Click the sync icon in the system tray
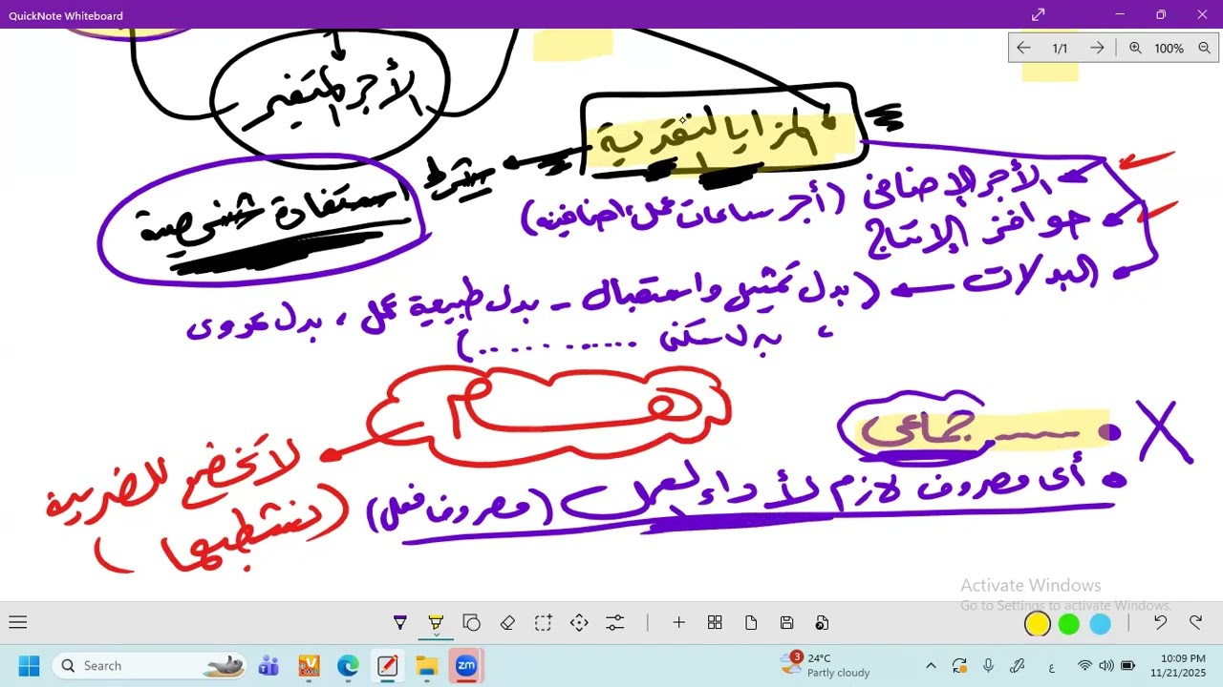1223x687 pixels. (x=959, y=665)
